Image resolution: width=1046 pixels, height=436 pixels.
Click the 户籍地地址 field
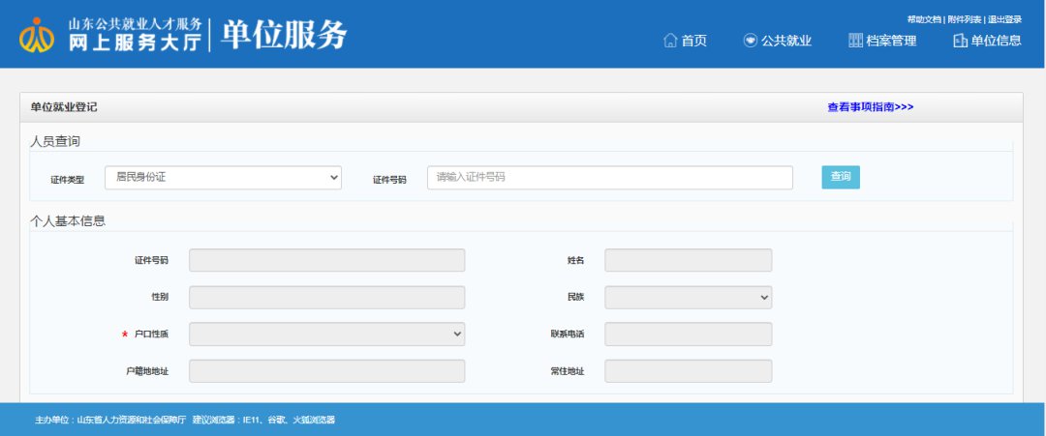coord(326,371)
